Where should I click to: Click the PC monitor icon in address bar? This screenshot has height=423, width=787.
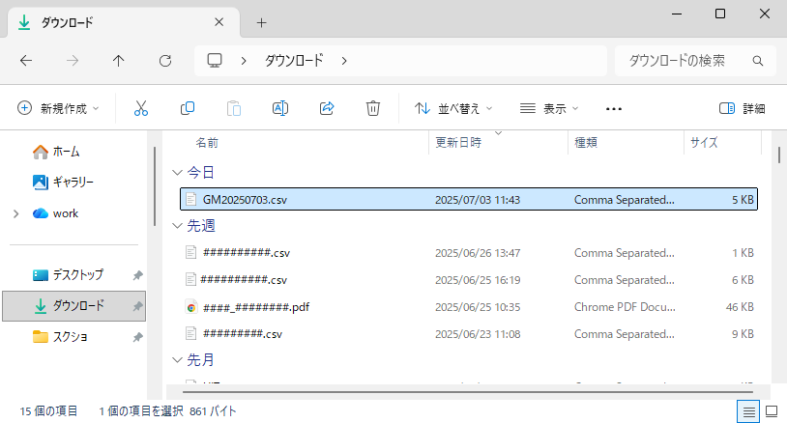(215, 61)
